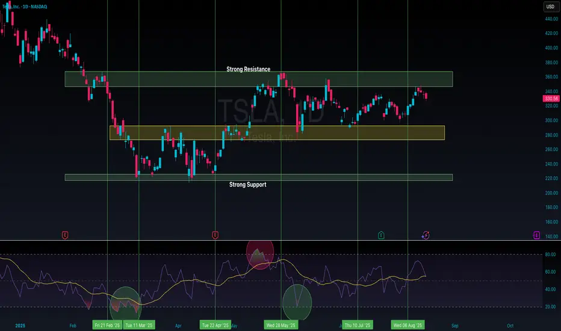Click the 2025 year label on the time axis
561x331 pixels.
click(x=20, y=326)
